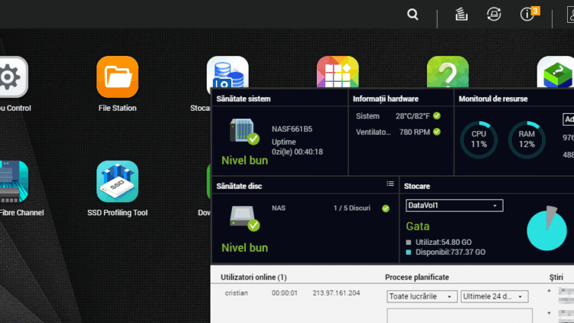Open event notifications info icon
Screen dimensions: 574x323
point(527,15)
